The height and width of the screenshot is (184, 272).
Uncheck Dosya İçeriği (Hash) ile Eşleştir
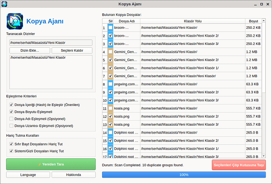11,105
